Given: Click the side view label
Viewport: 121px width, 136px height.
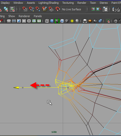Looking at the screenshot, I should click(54, 132).
